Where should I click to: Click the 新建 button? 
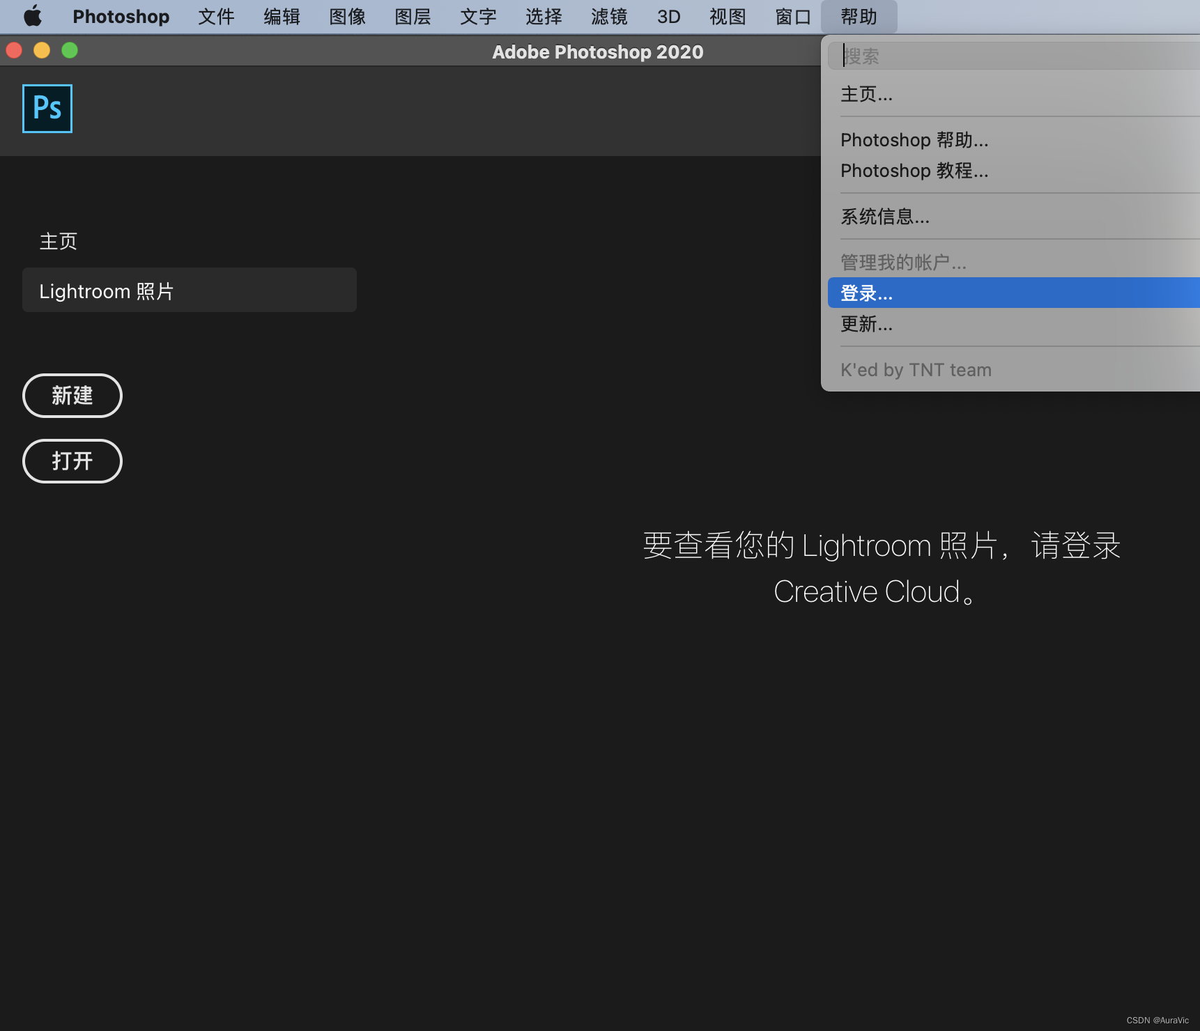(72, 396)
